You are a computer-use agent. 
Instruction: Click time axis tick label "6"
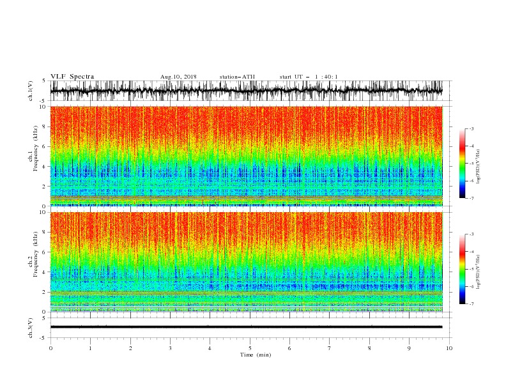pyautogui.click(x=290, y=348)
